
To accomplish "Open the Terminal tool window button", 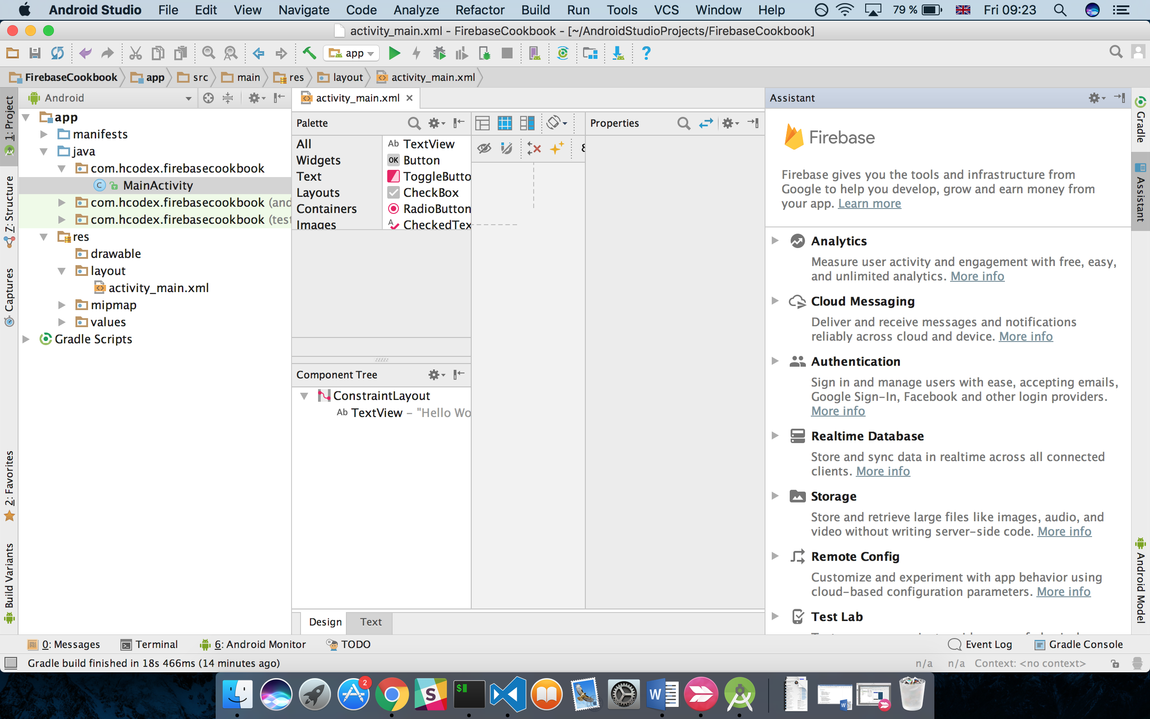I will [149, 644].
